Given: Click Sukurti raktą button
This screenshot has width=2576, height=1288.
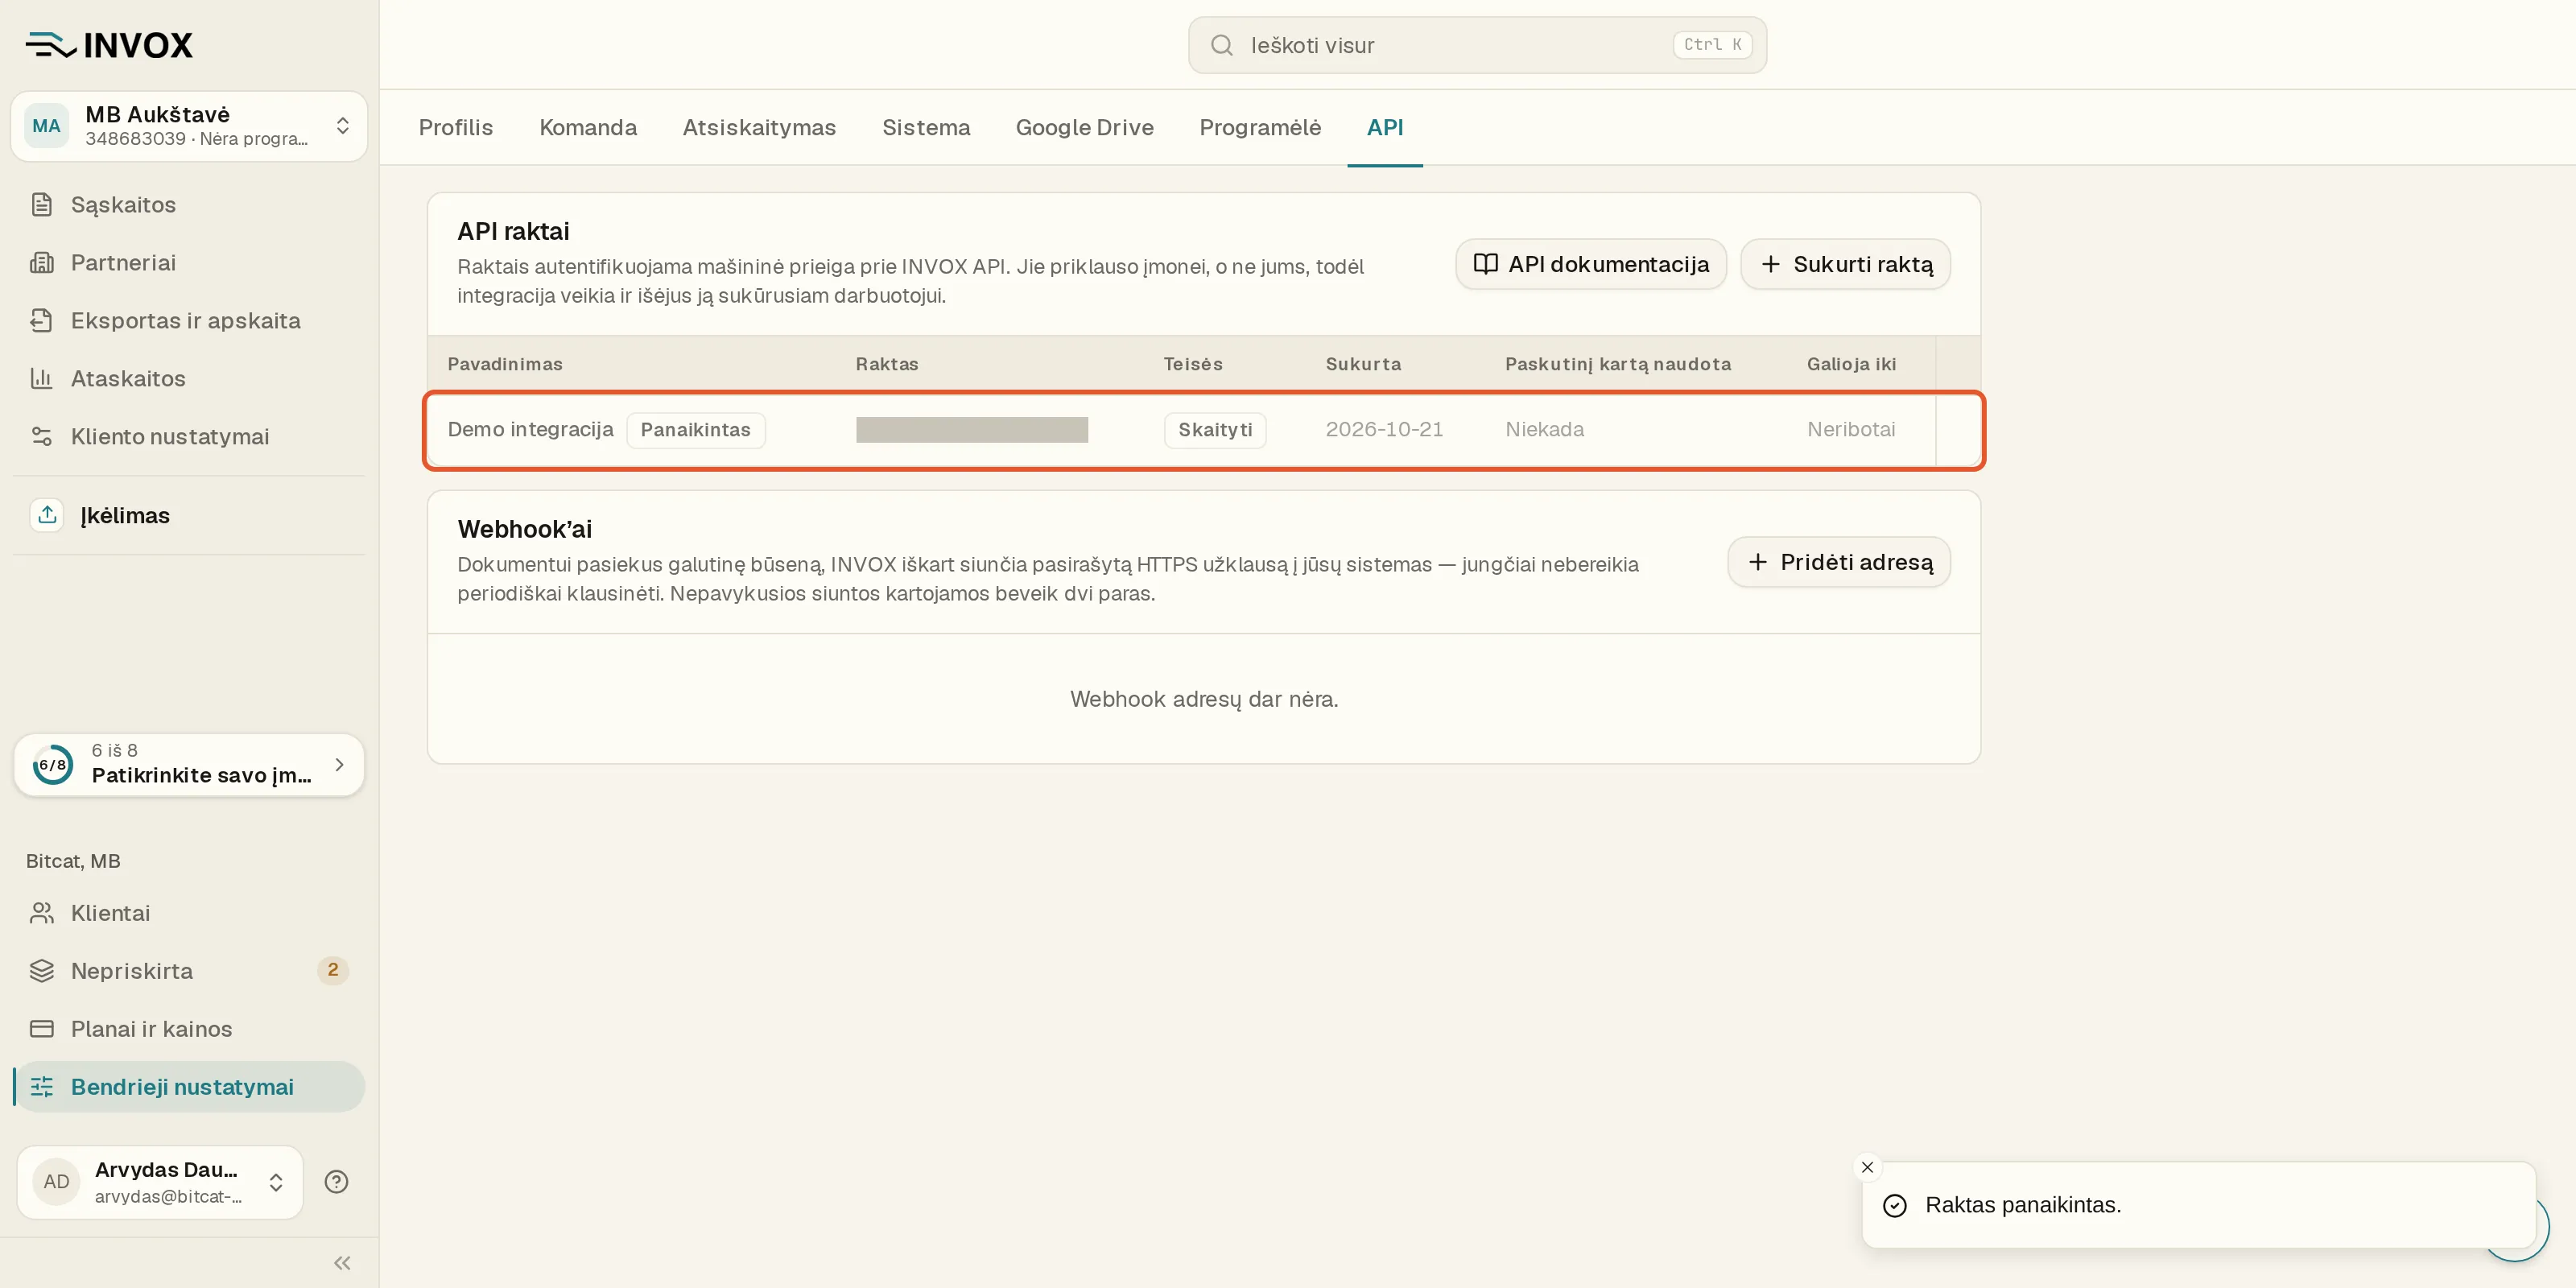Looking at the screenshot, I should tap(1845, 264).
